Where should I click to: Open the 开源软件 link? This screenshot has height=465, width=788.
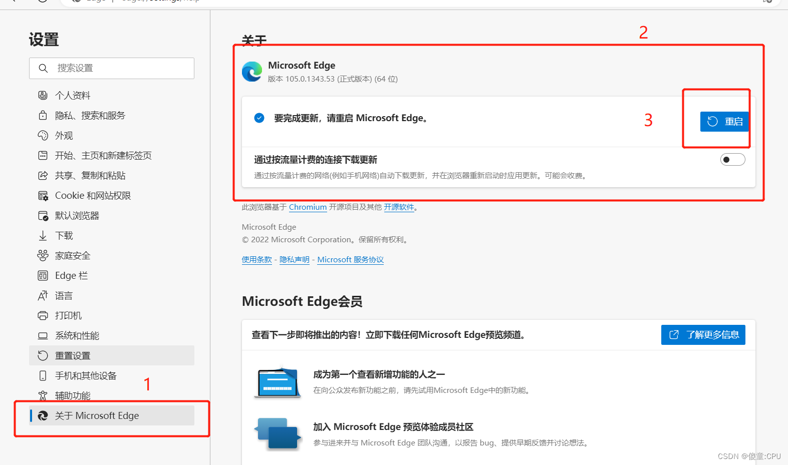[x=399, y=207]
